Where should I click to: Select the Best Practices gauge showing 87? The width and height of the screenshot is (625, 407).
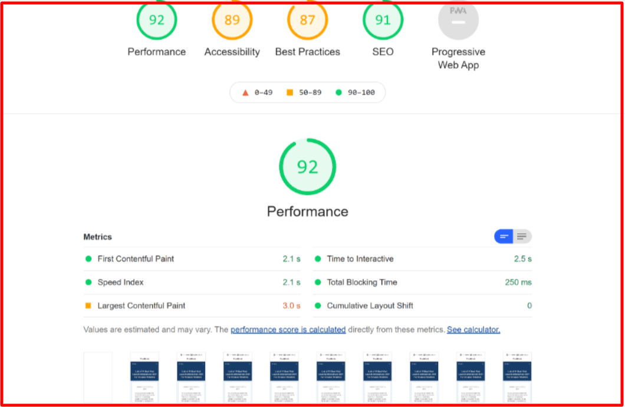[307, 21]
